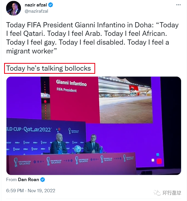Click the soccer ball on the press table
The image size is (187, 201).
tap(77, 149)
